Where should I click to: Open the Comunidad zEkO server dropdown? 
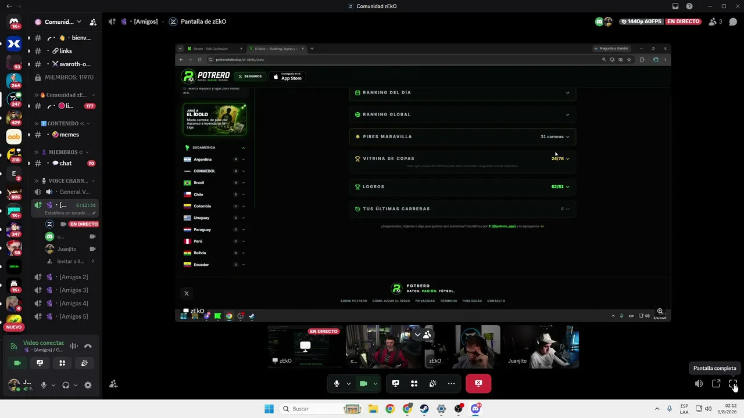point(59,22)
